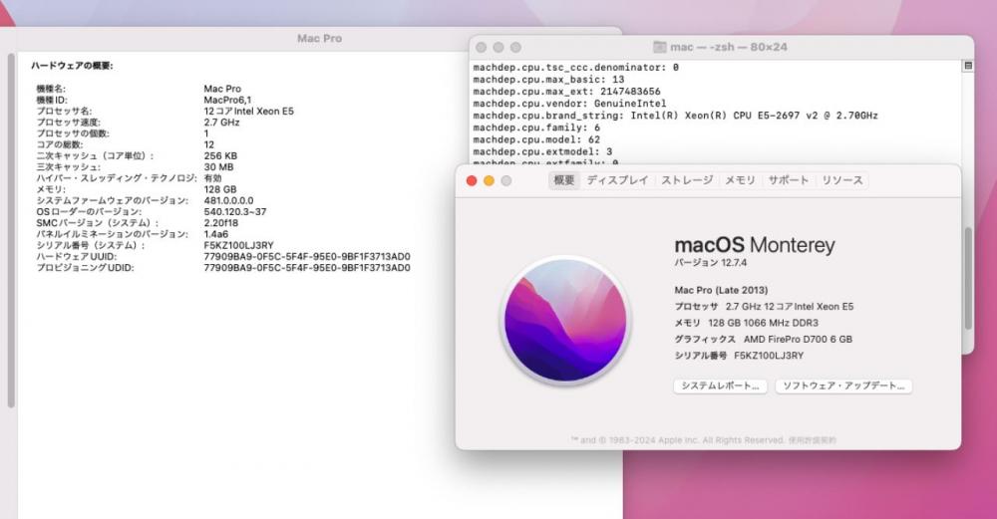Click the machdep.cpu.vendor: GenuineIntel line

[x=569, y=104]
